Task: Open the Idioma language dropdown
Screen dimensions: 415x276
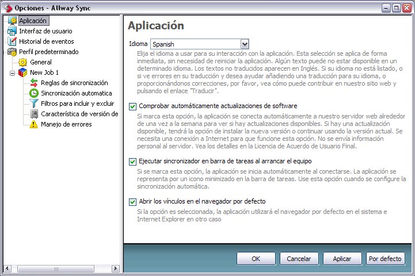Action: point(245,44)
